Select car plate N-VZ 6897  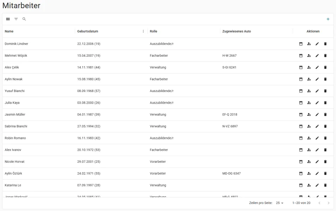click(x=230, y=126)
